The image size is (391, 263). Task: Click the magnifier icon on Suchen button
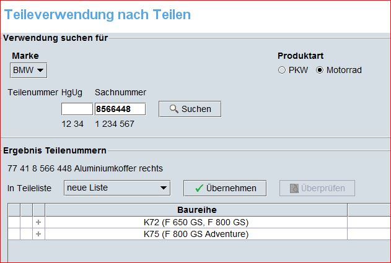click(x=174, y=109)
